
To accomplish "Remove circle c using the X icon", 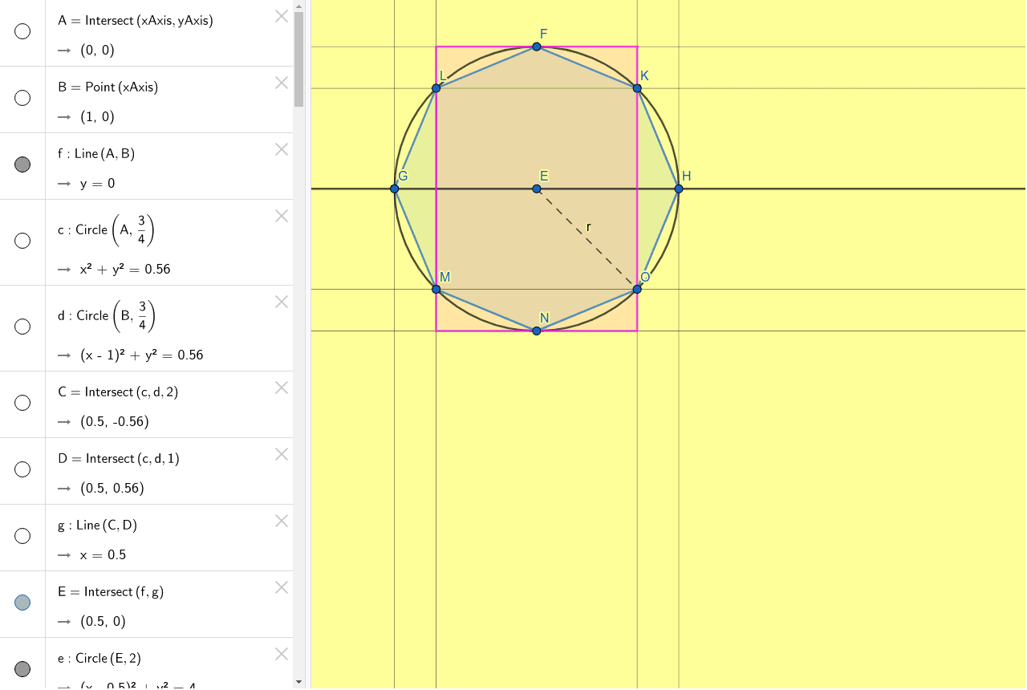I will point(282,216).
